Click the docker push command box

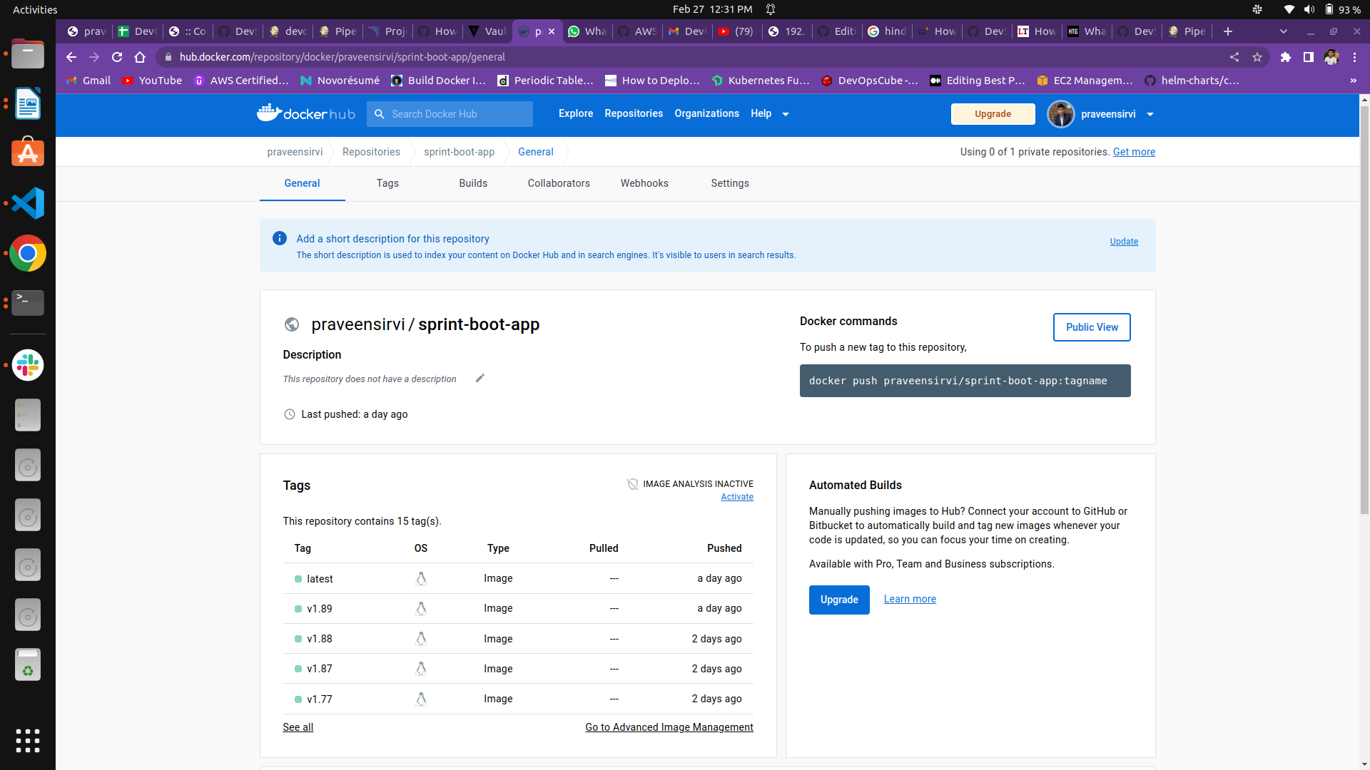pyautogui.click(x=965, y=381)
